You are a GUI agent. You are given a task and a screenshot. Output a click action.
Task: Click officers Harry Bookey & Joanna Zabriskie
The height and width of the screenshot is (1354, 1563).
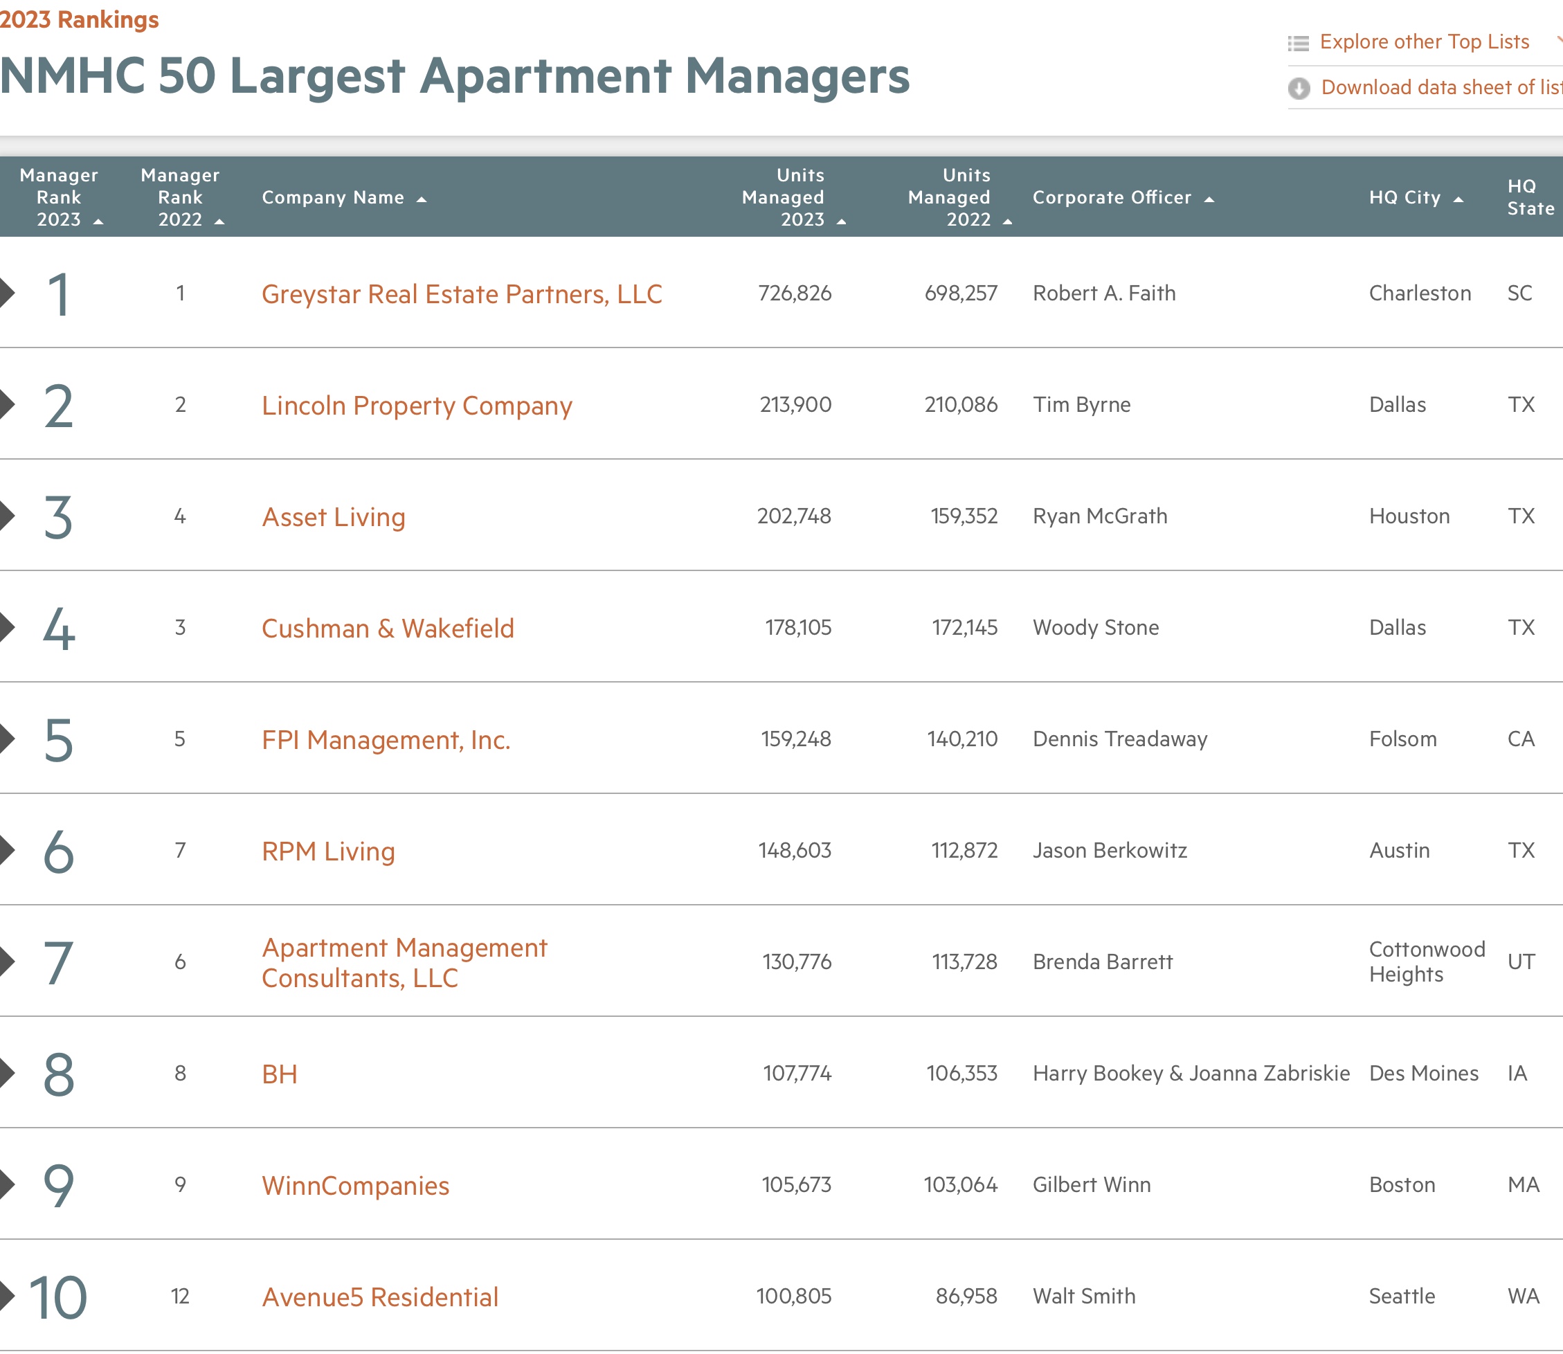(1191, 1074)
